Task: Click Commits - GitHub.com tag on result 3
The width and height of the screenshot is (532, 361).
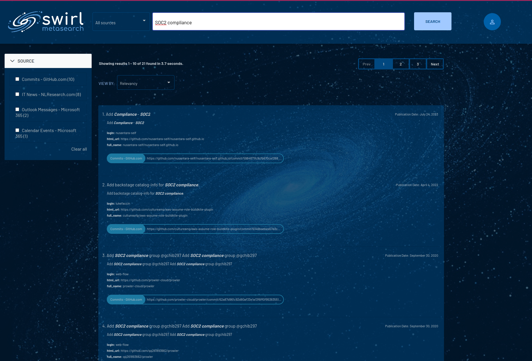Action: (126, 300)
